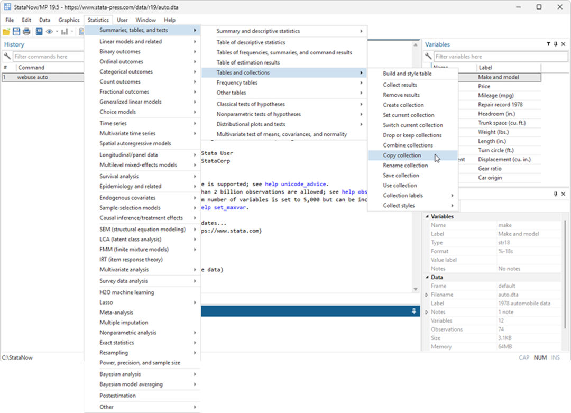Screen dimensions: 571x413
Task: Close the Properties panel with its X
Action: tap(564, 194)
